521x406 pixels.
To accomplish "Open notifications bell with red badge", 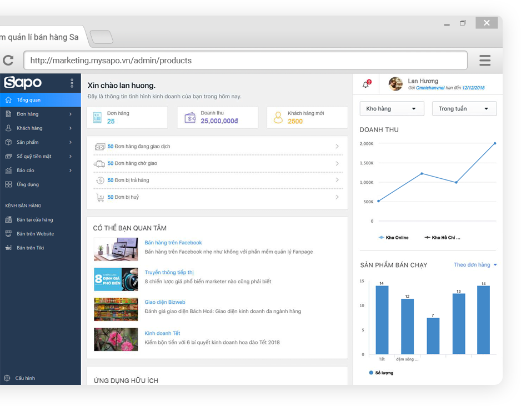I will (x=366, y=84).
